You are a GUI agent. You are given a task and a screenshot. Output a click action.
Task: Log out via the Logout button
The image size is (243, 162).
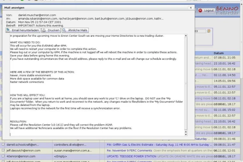click(x=206, y=11)
